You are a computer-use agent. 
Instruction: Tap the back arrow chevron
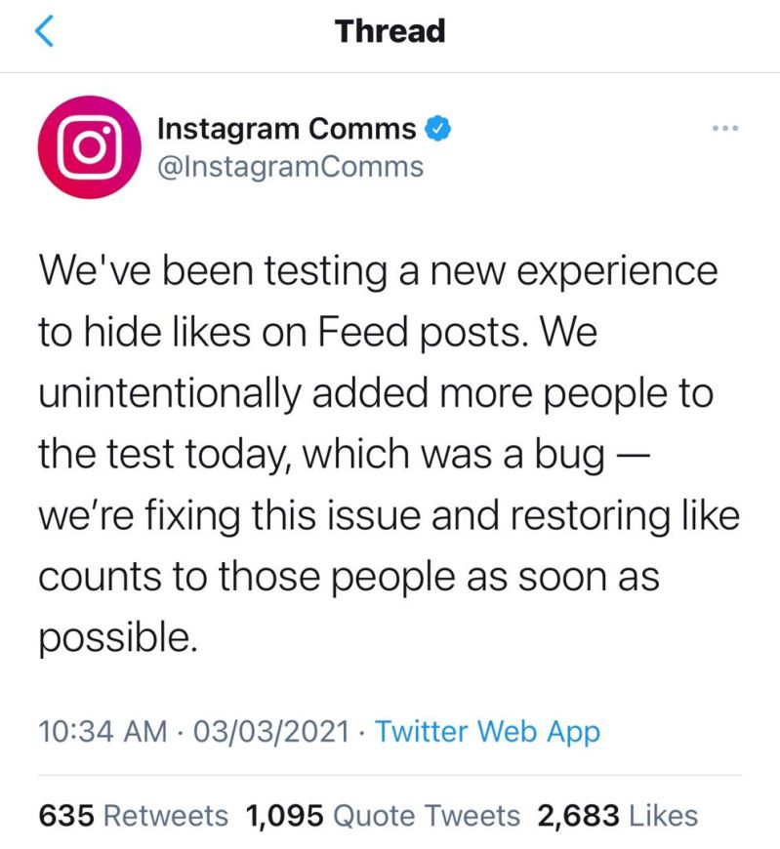44,31
